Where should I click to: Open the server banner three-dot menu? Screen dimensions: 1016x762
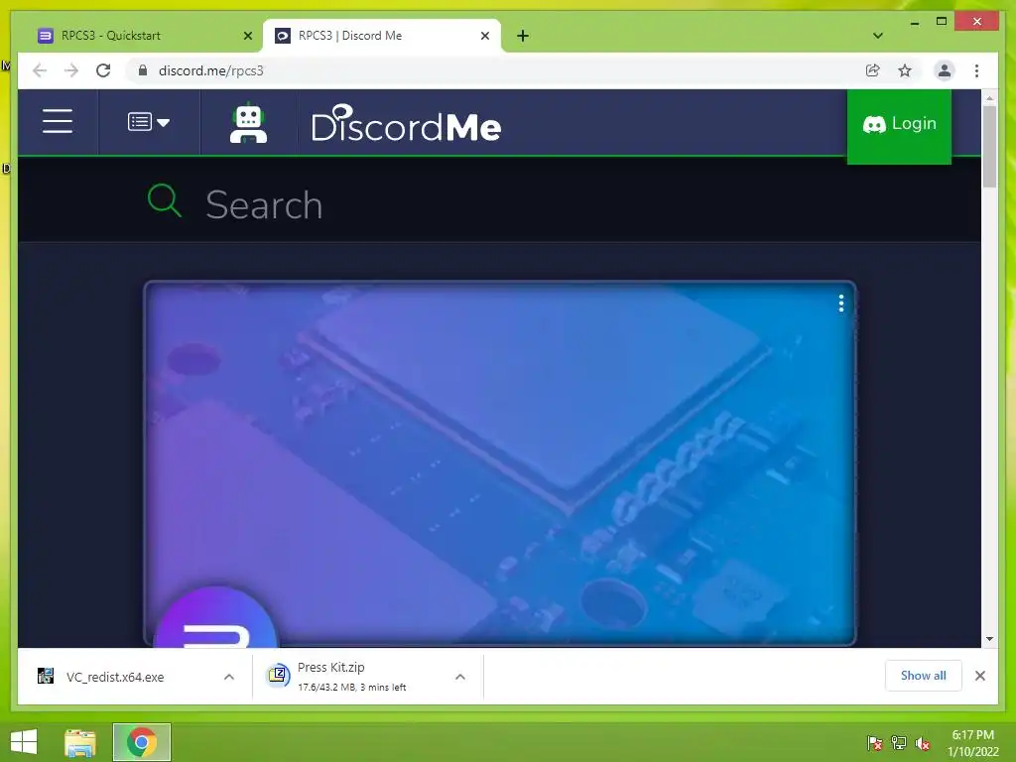click(841, 304)
